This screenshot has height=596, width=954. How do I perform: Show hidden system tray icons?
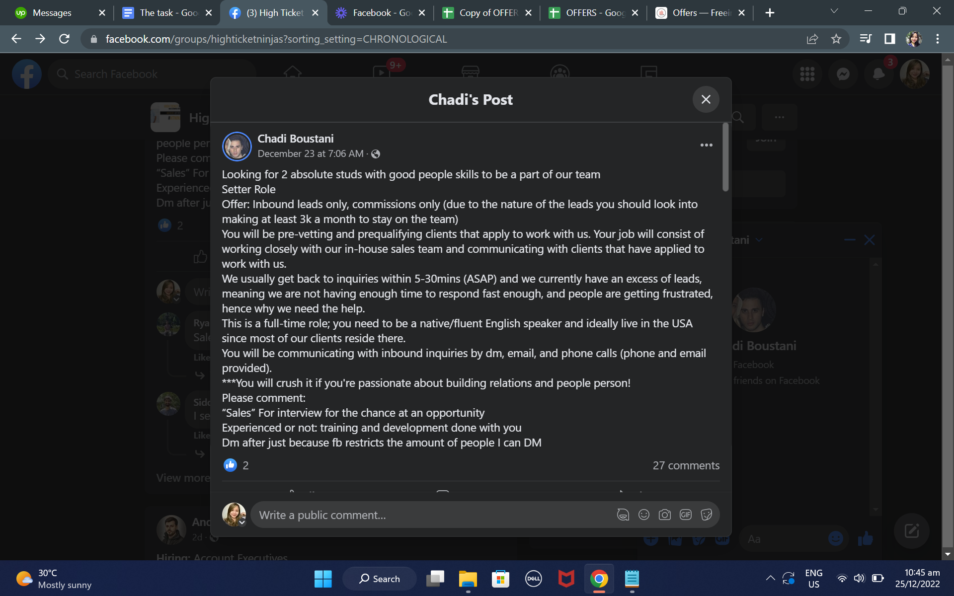pyautogui.click(x=770, y=578)
